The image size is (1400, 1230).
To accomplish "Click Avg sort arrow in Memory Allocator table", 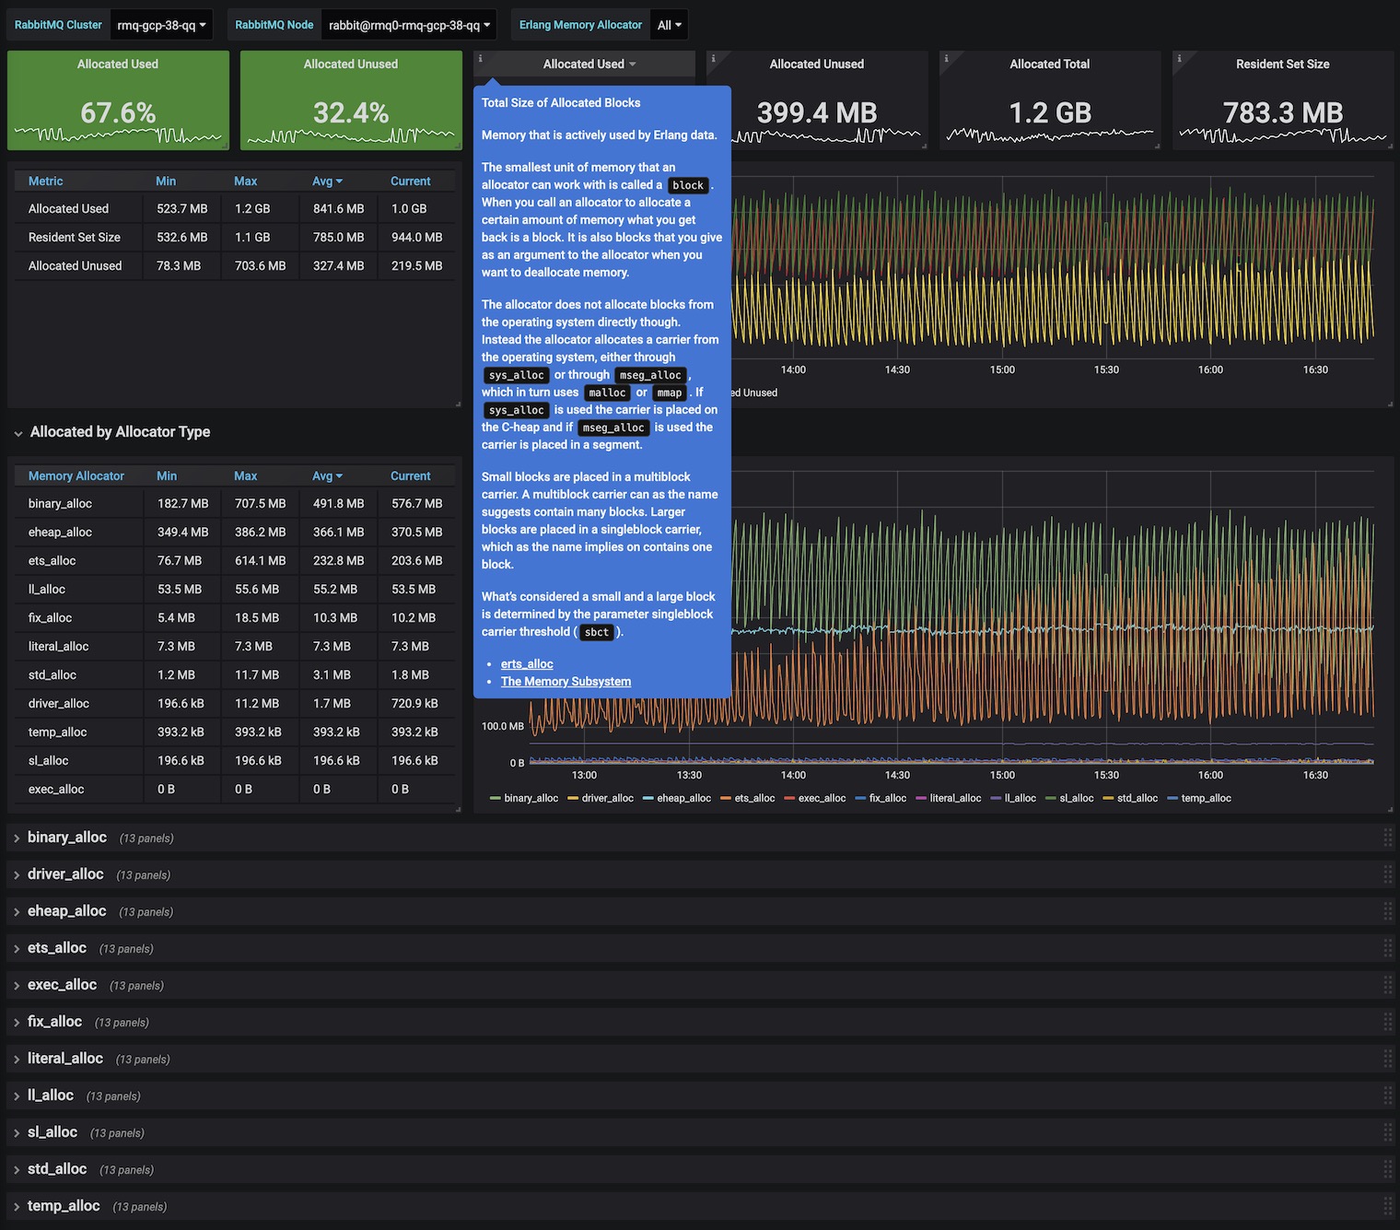I will pyautogui.click(x=339, y=476).
